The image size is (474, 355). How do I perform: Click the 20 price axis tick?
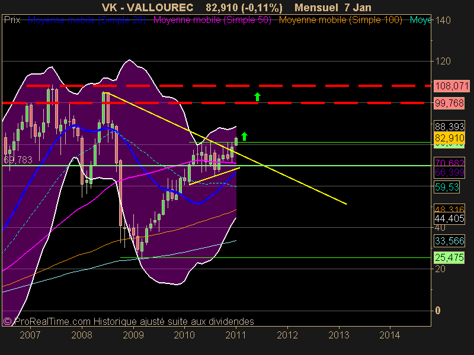[x=440, y=269]
